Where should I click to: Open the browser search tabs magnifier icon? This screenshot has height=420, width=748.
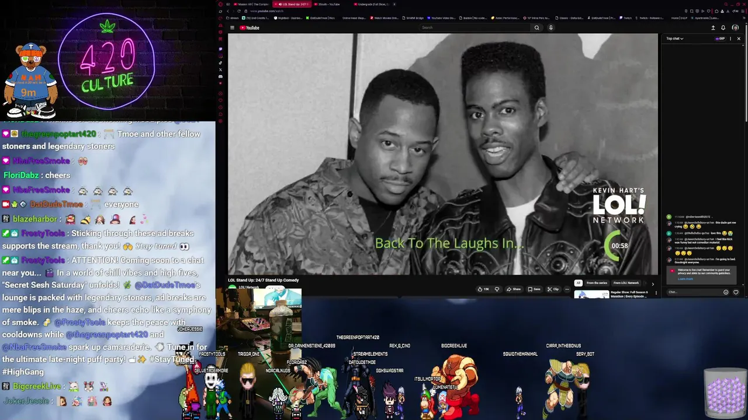click(x=726, y=4)
